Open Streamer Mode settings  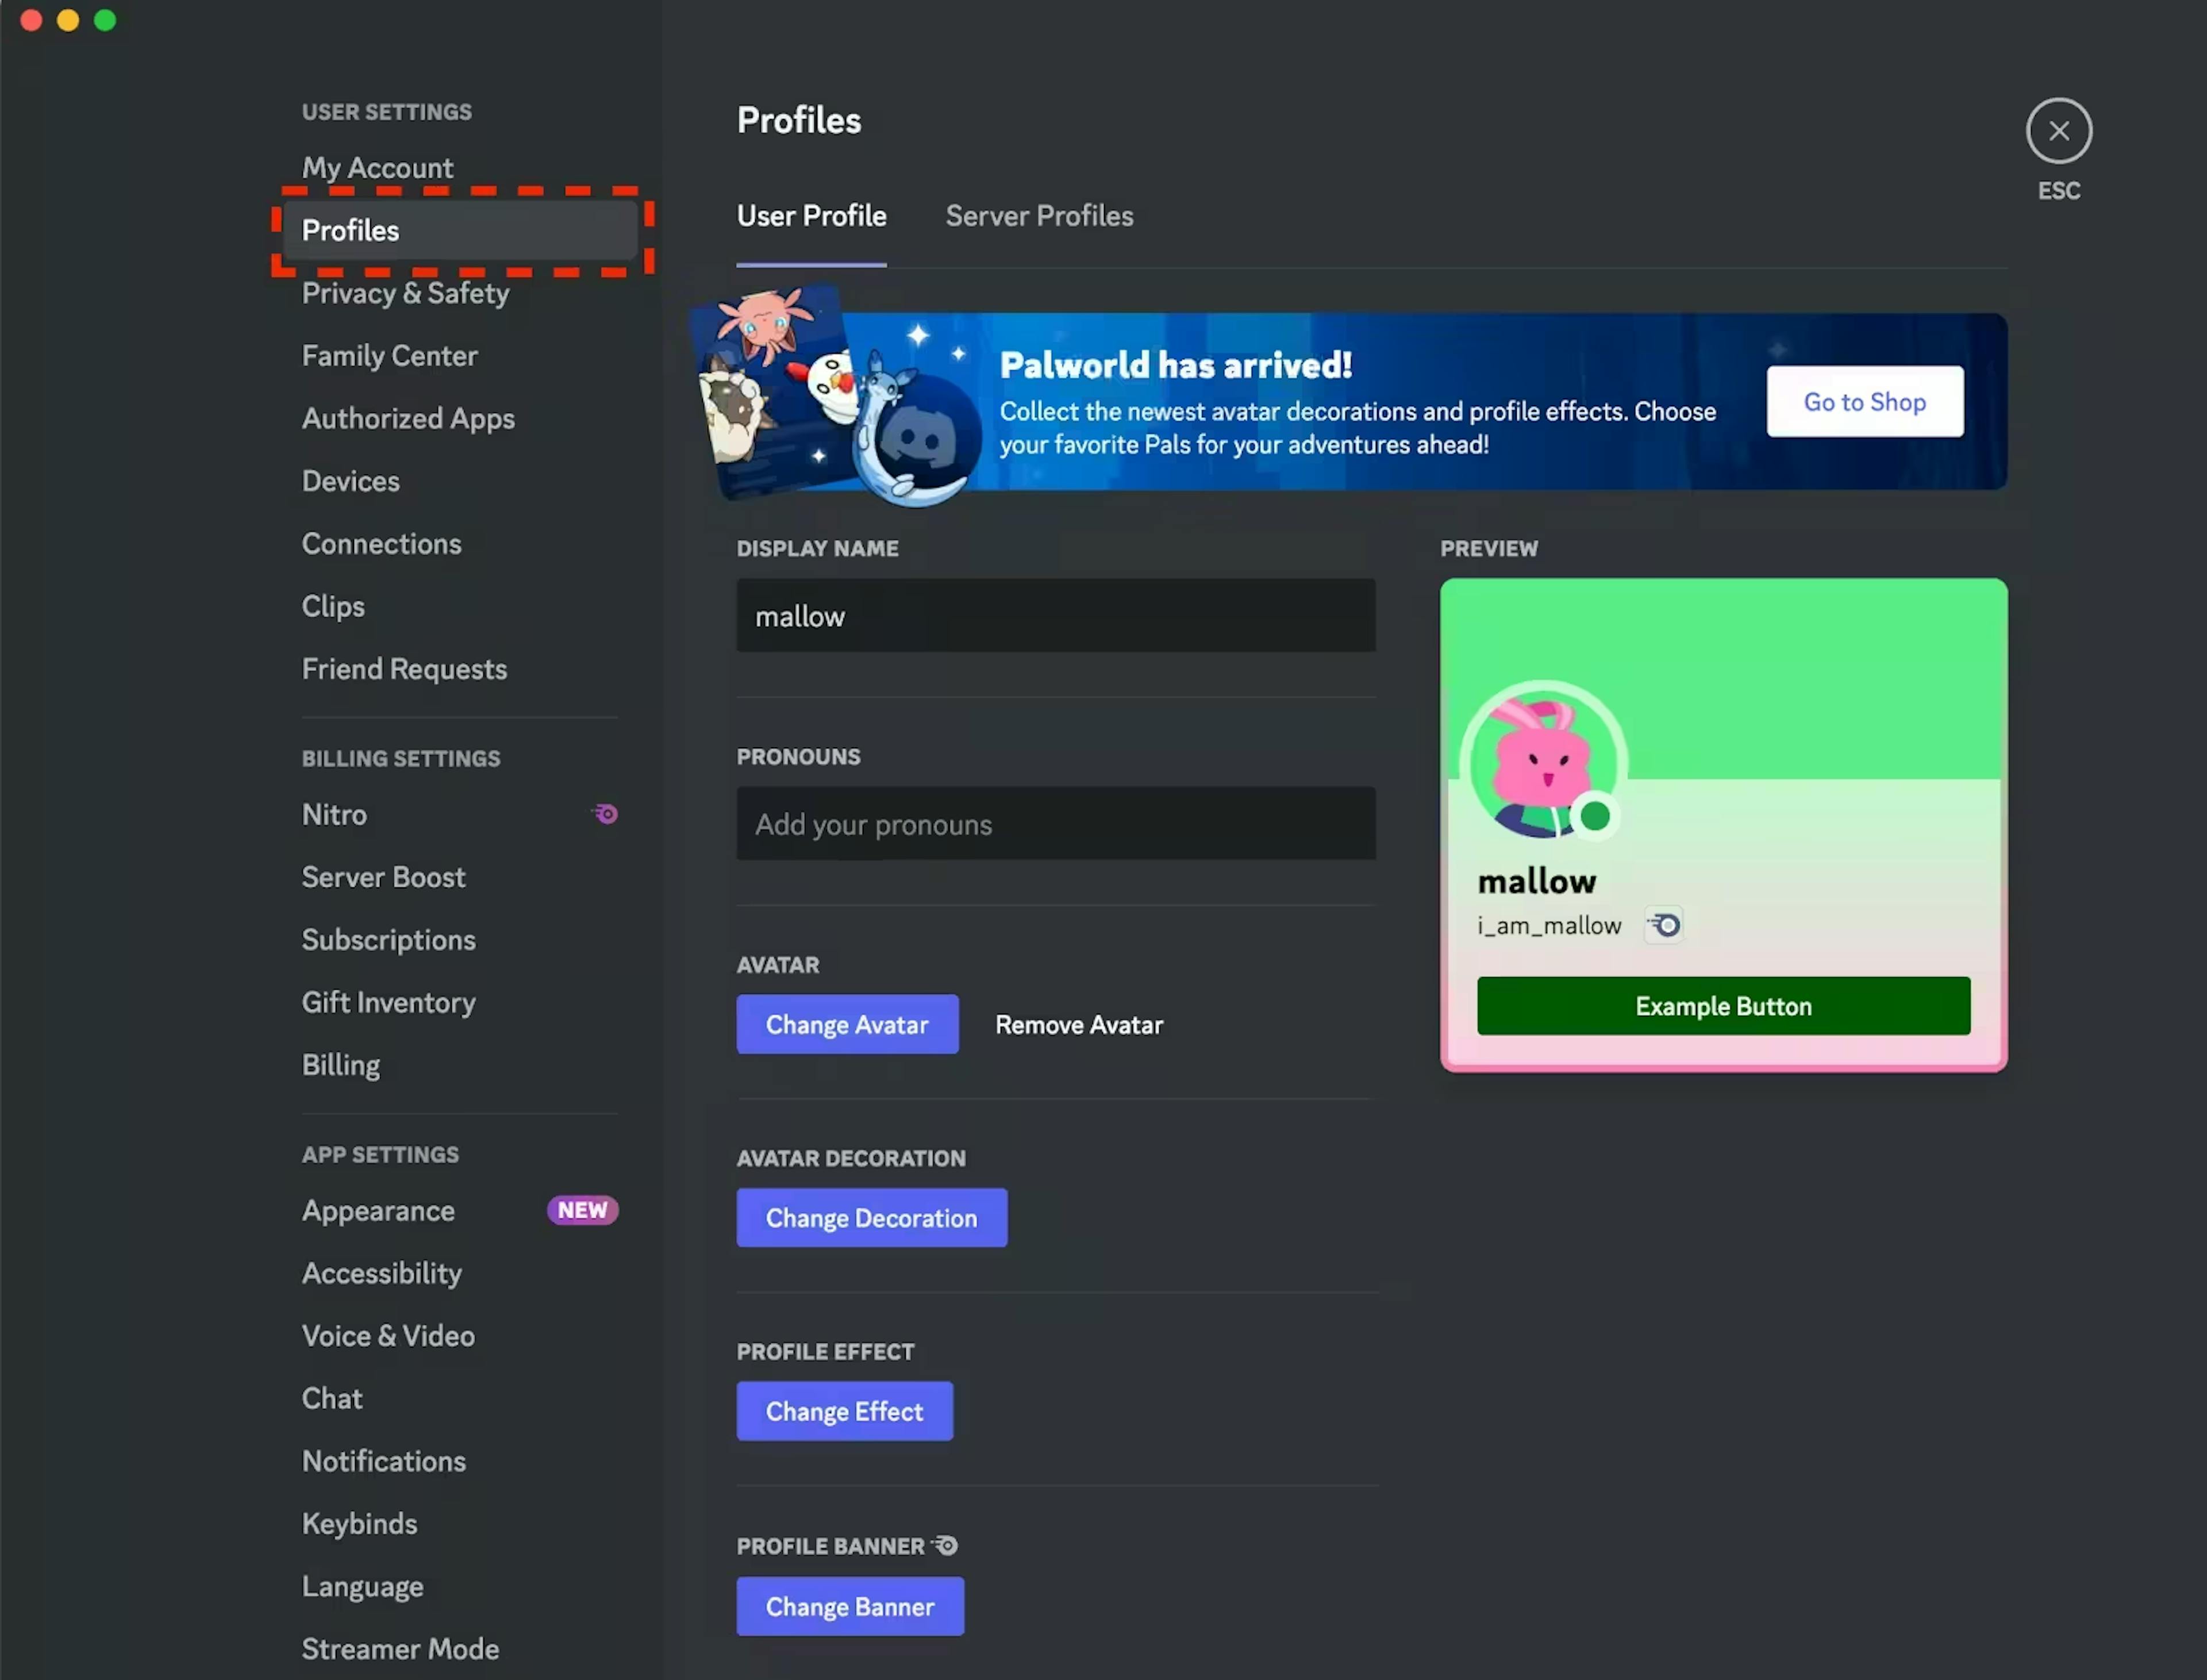[400, 1648]
